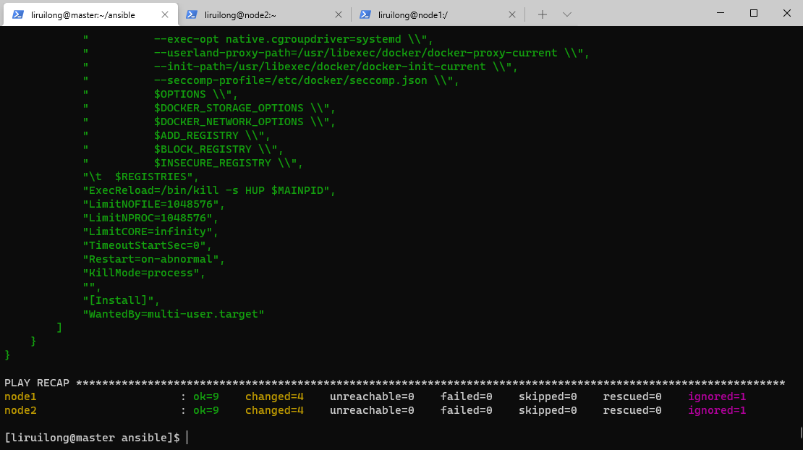The height and width of the screenshot is (450, 803).
Task: Click the PowerShell icon on the node2 tab
Action: pos(192,14)
